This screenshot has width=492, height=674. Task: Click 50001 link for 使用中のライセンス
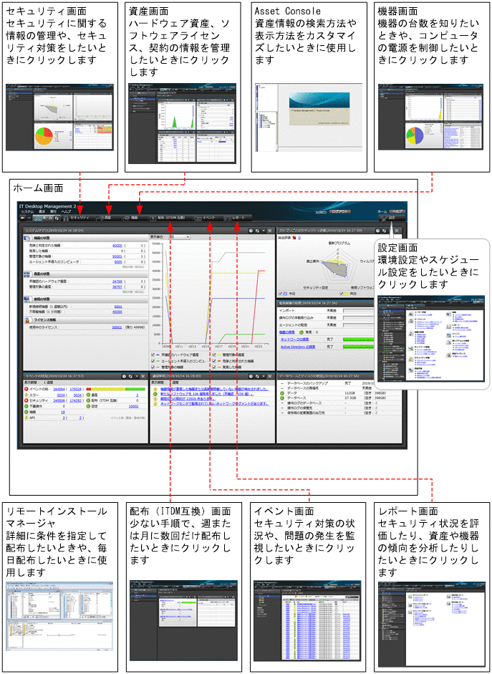pyautogui.click(x=117, y=327)
